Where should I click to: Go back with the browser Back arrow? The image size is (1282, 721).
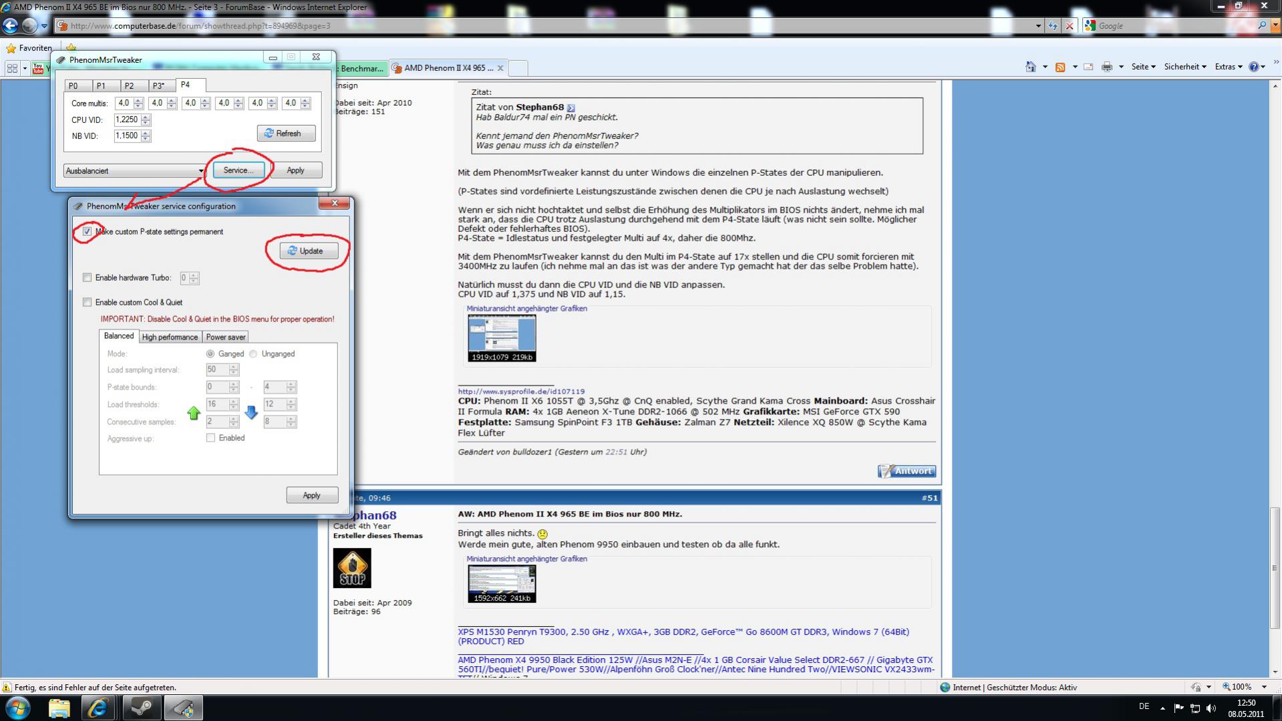click(10, 25)
